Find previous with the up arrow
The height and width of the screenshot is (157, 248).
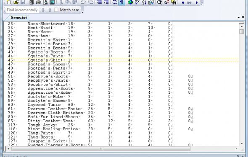(50, 10)
